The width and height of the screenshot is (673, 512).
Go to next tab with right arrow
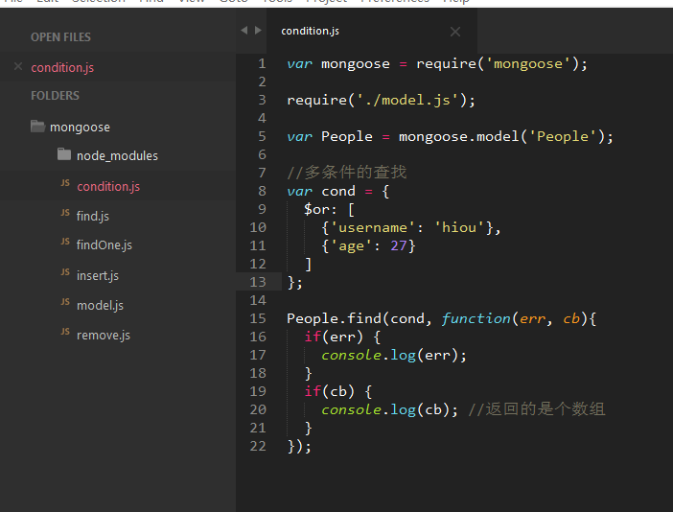pyautogui.click(x=258, y=30)
